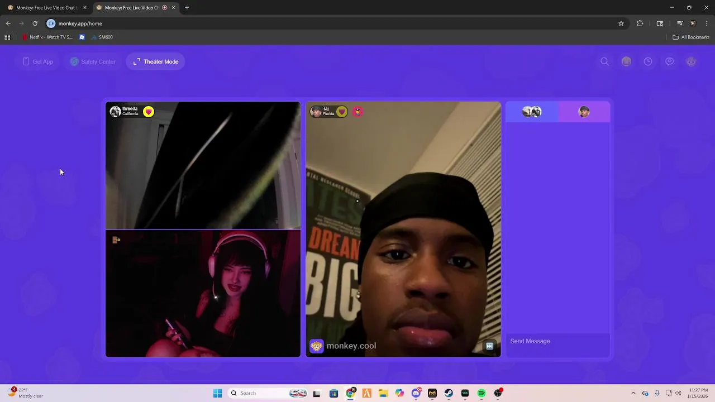Open a new browser tab
This screenshot has height=402, width=715.
(x=187, y=8)
